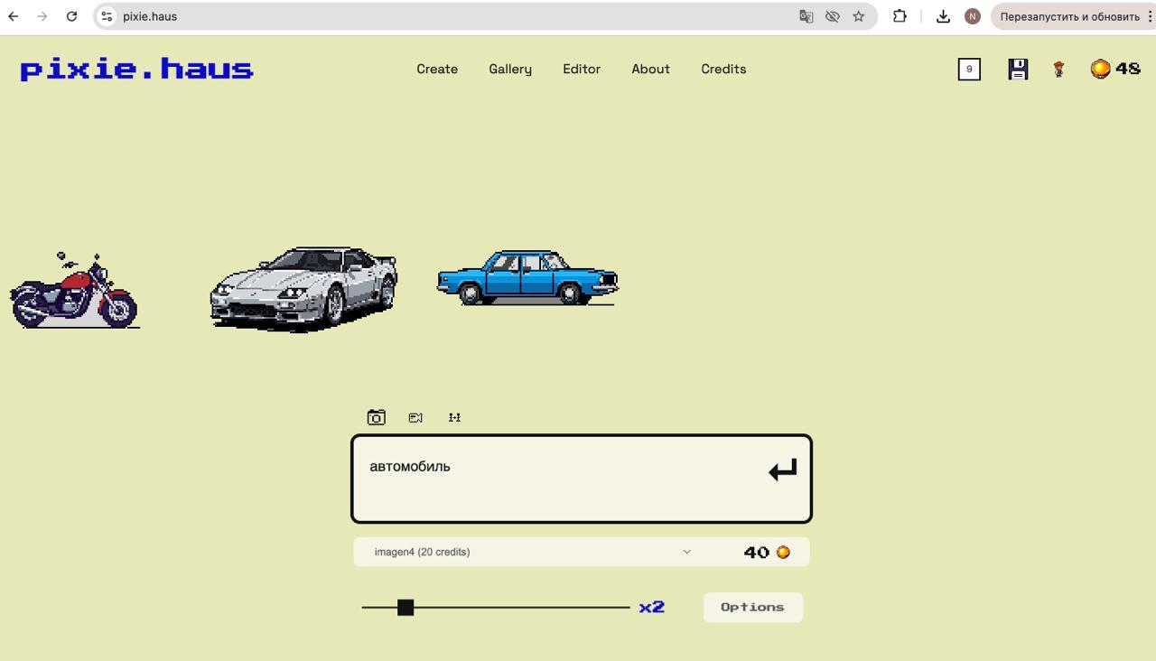The width and height of the screenshot is (1156, 661).
Task: Click the pixie.haus logo
Action: click(x=136, y=70)
